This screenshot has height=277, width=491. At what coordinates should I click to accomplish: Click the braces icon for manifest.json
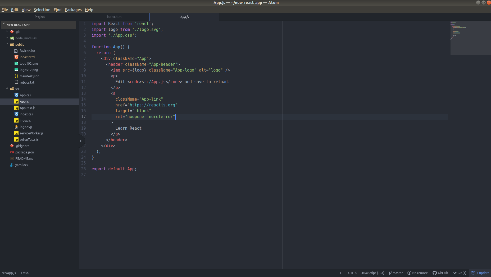16,76
